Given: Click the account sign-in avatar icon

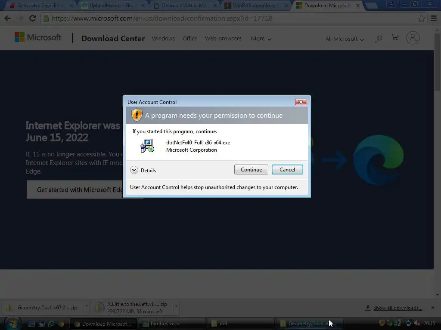Looking at the screenshot, I should pos(413,38).
